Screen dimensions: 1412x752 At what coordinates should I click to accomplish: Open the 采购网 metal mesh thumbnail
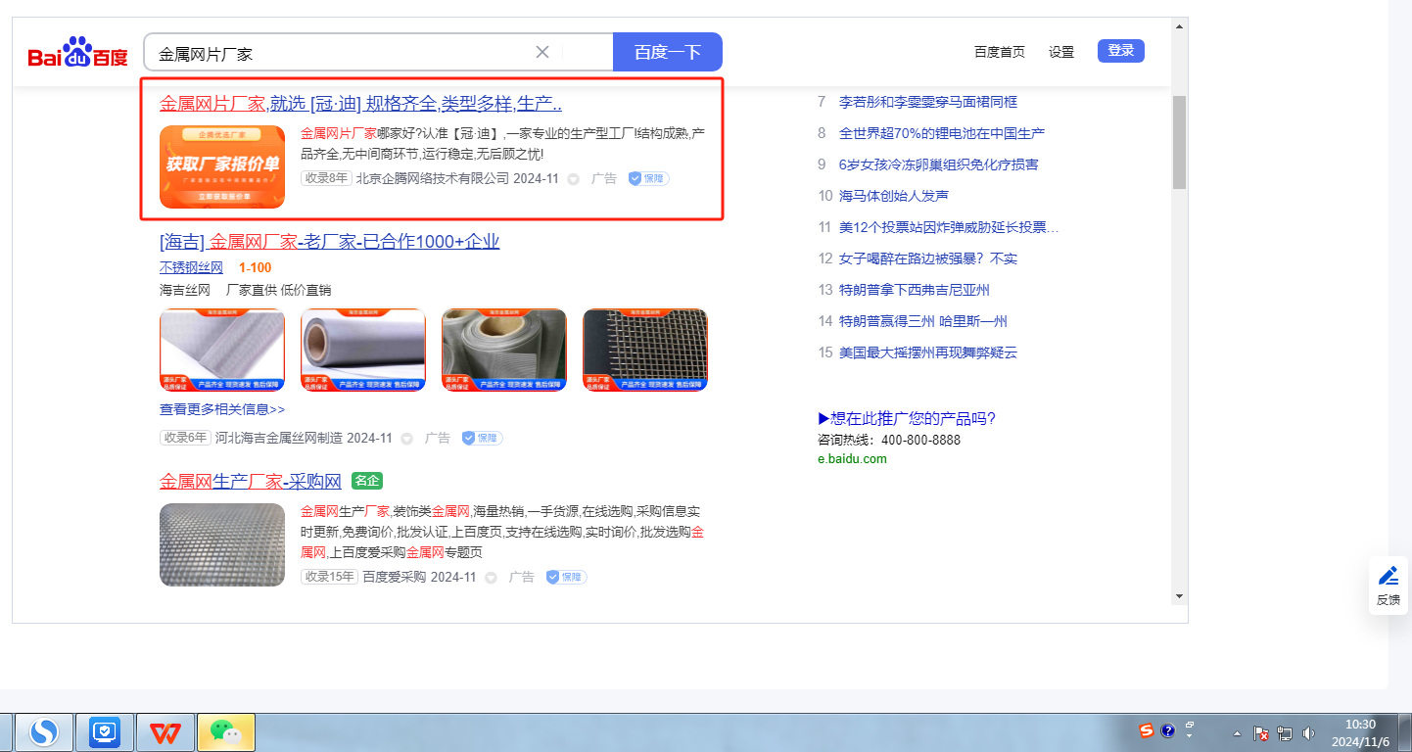pos(222,544)
